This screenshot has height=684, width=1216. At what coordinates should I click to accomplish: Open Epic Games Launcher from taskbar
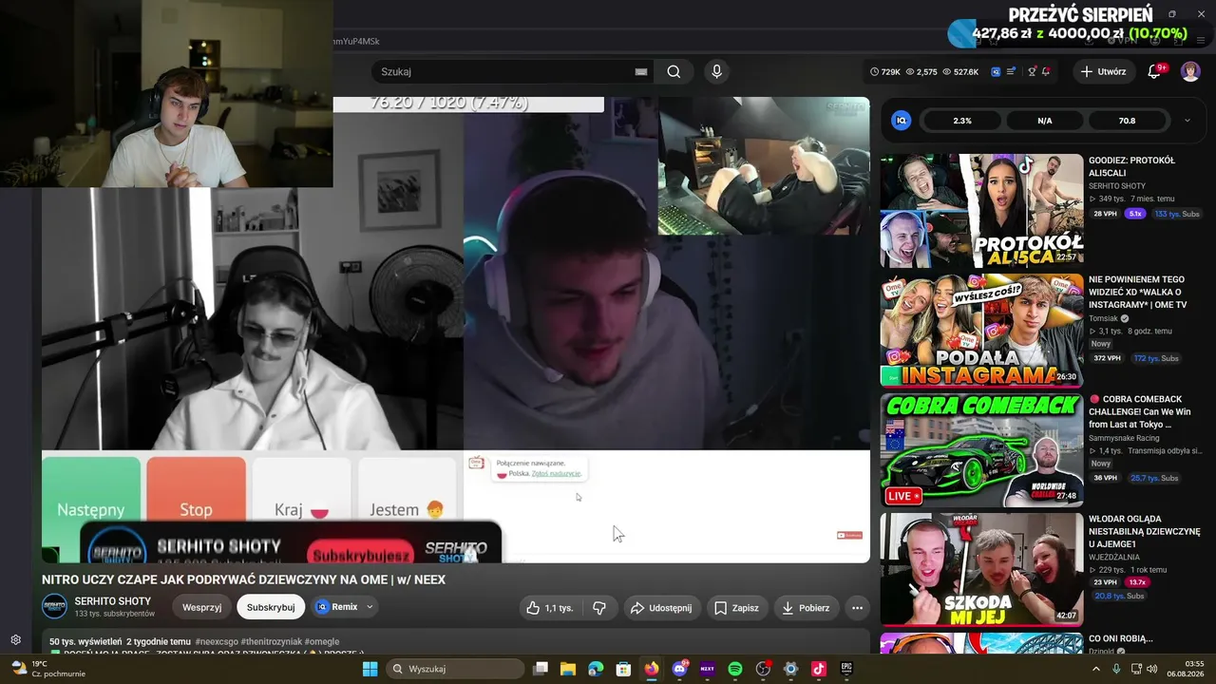845,669
